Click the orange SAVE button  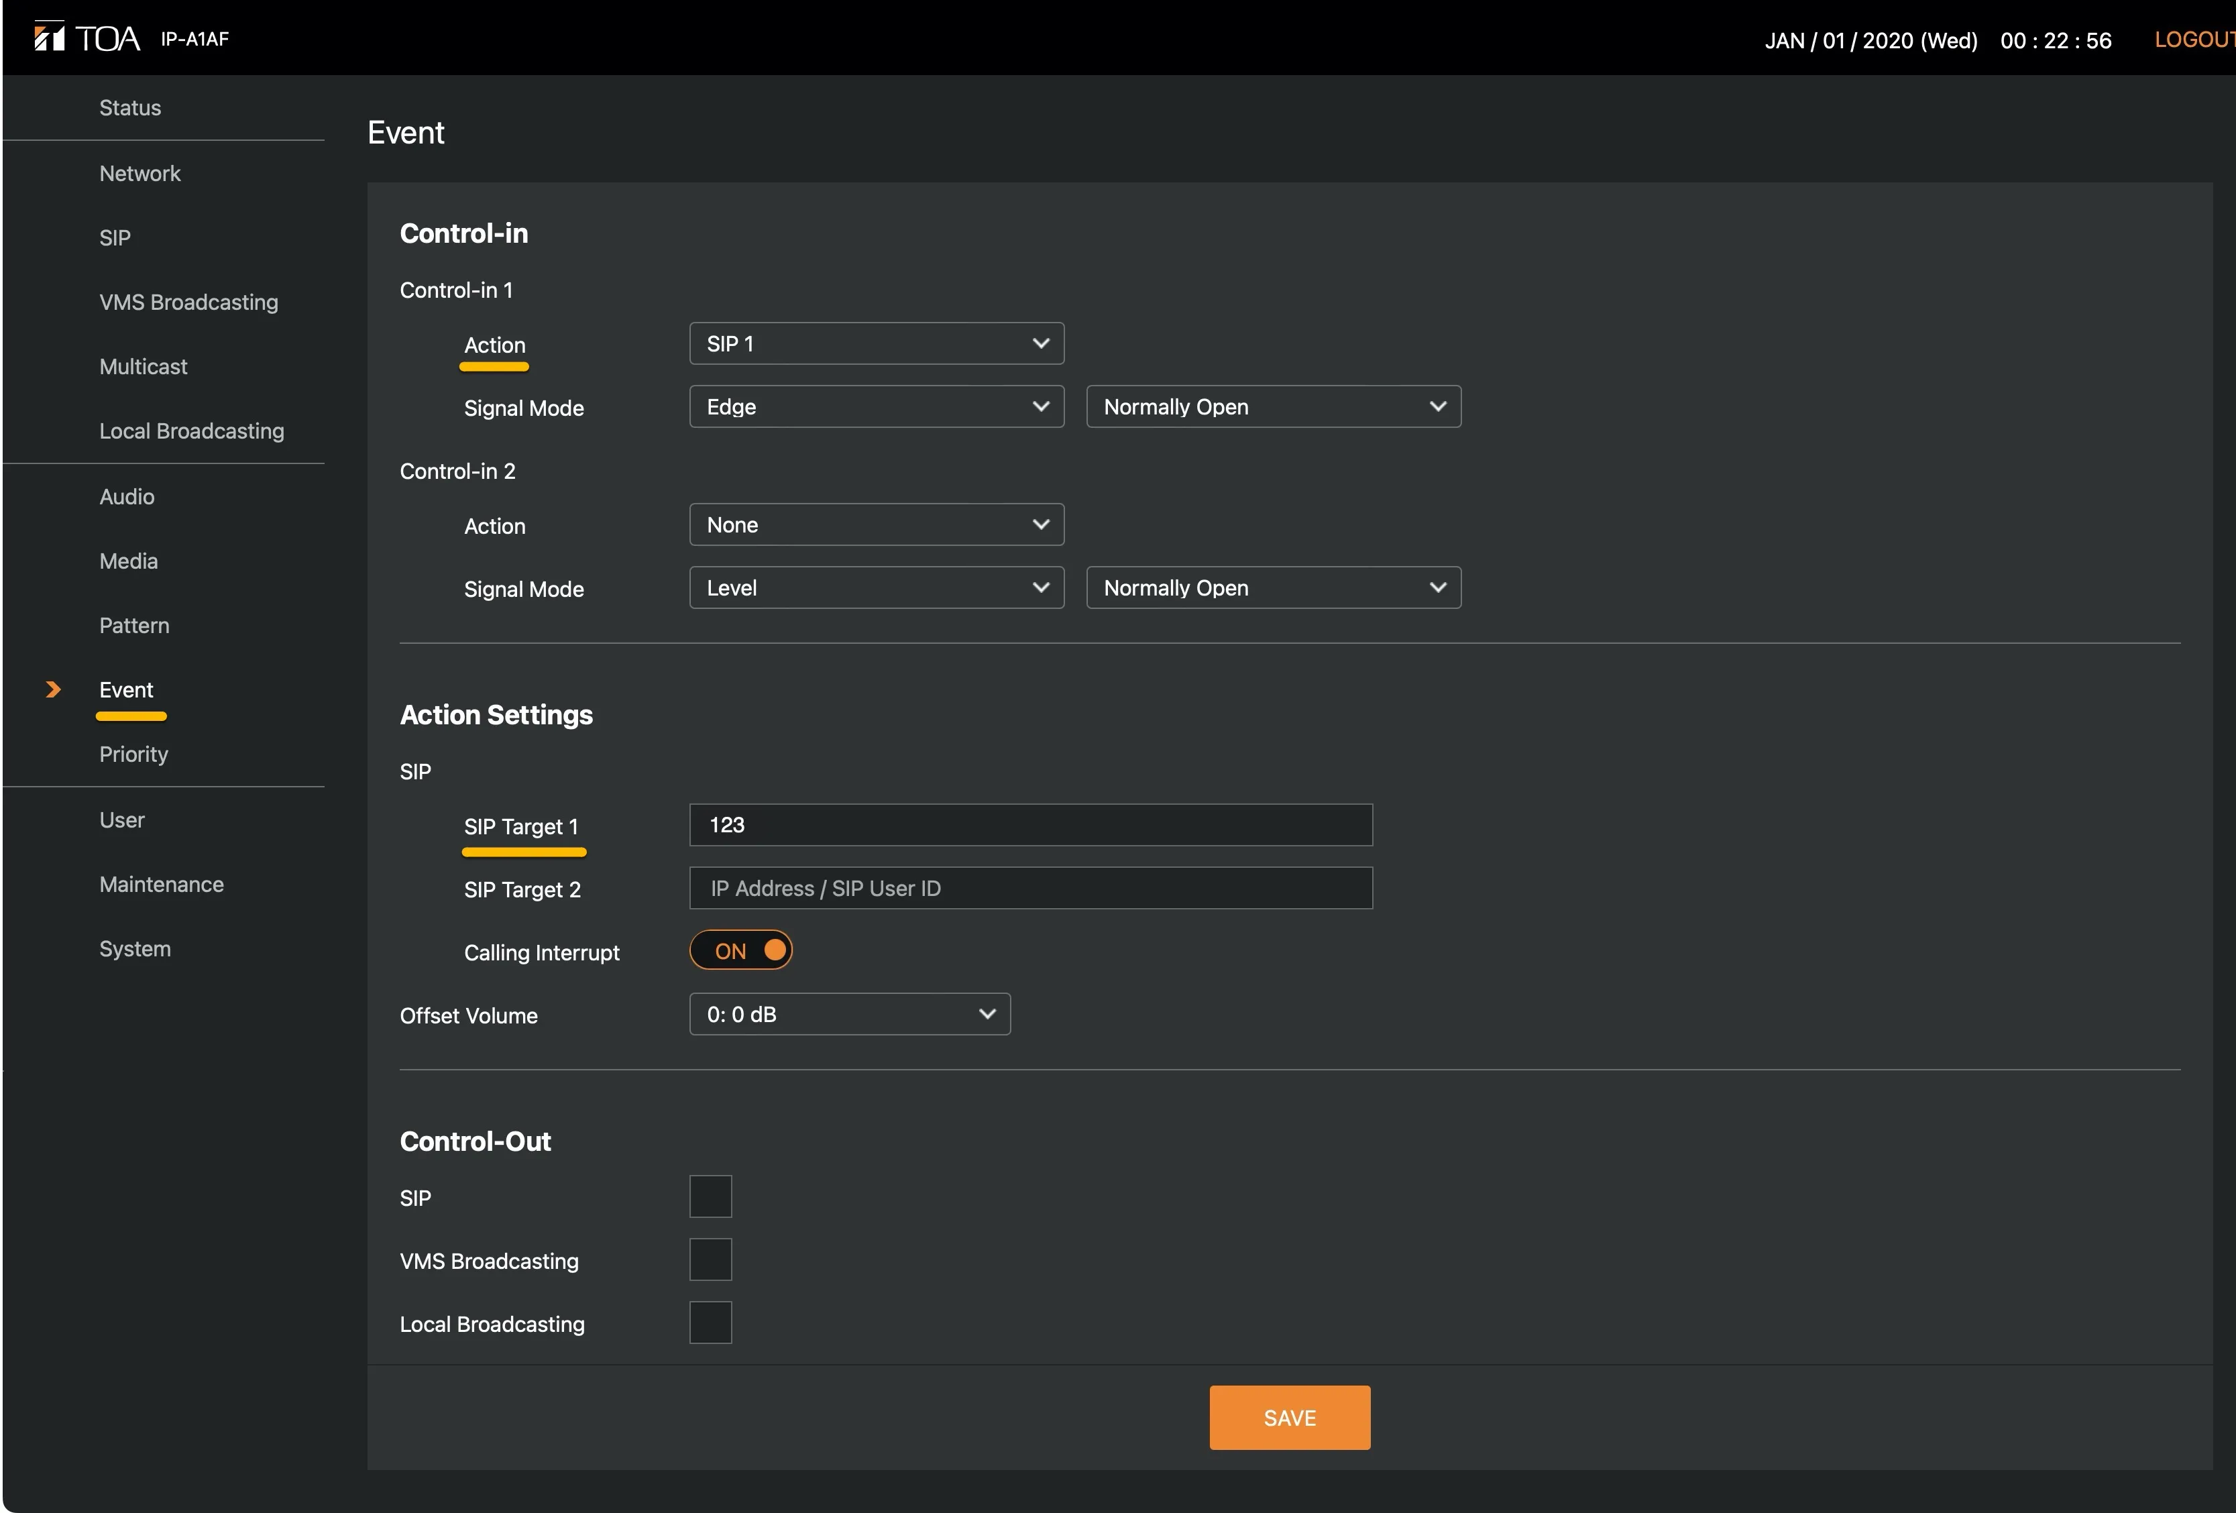pyautogui.click(x=1289, y=1417)
